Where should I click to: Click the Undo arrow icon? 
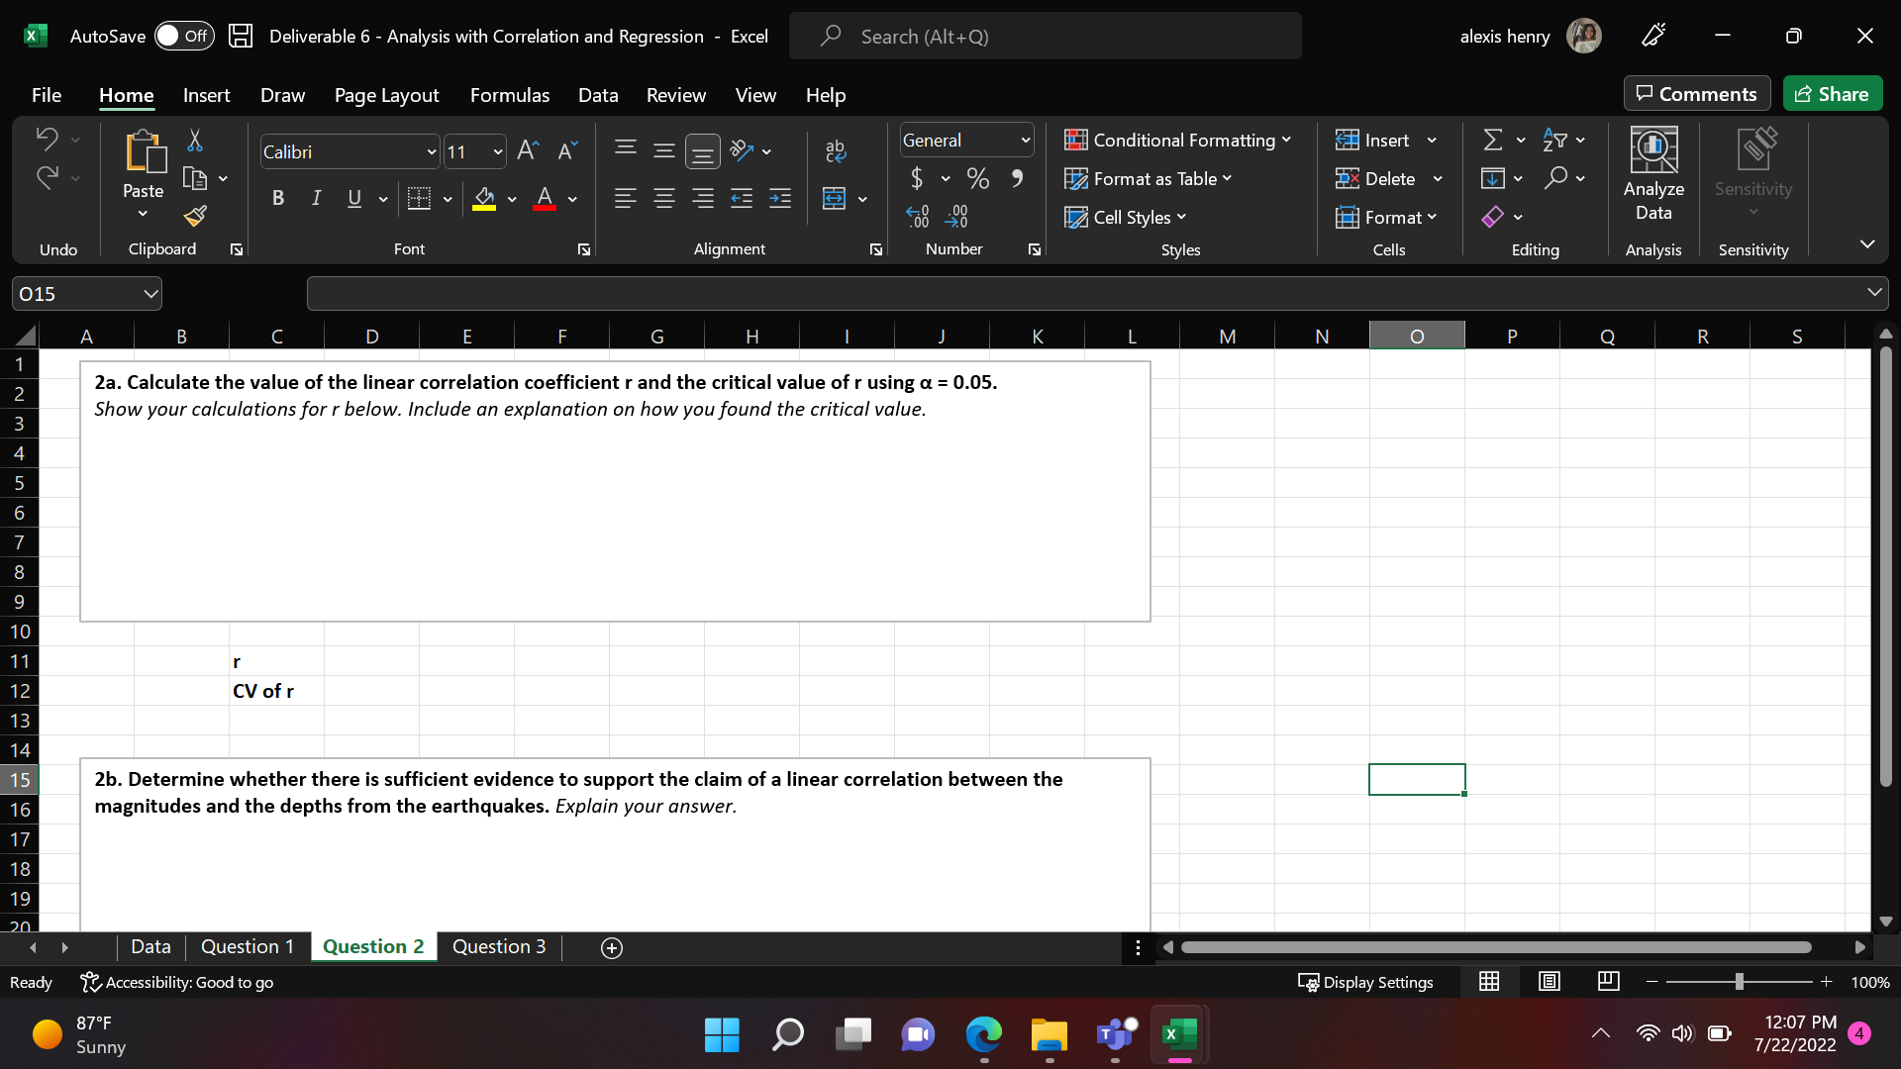[x=47, y=140]
